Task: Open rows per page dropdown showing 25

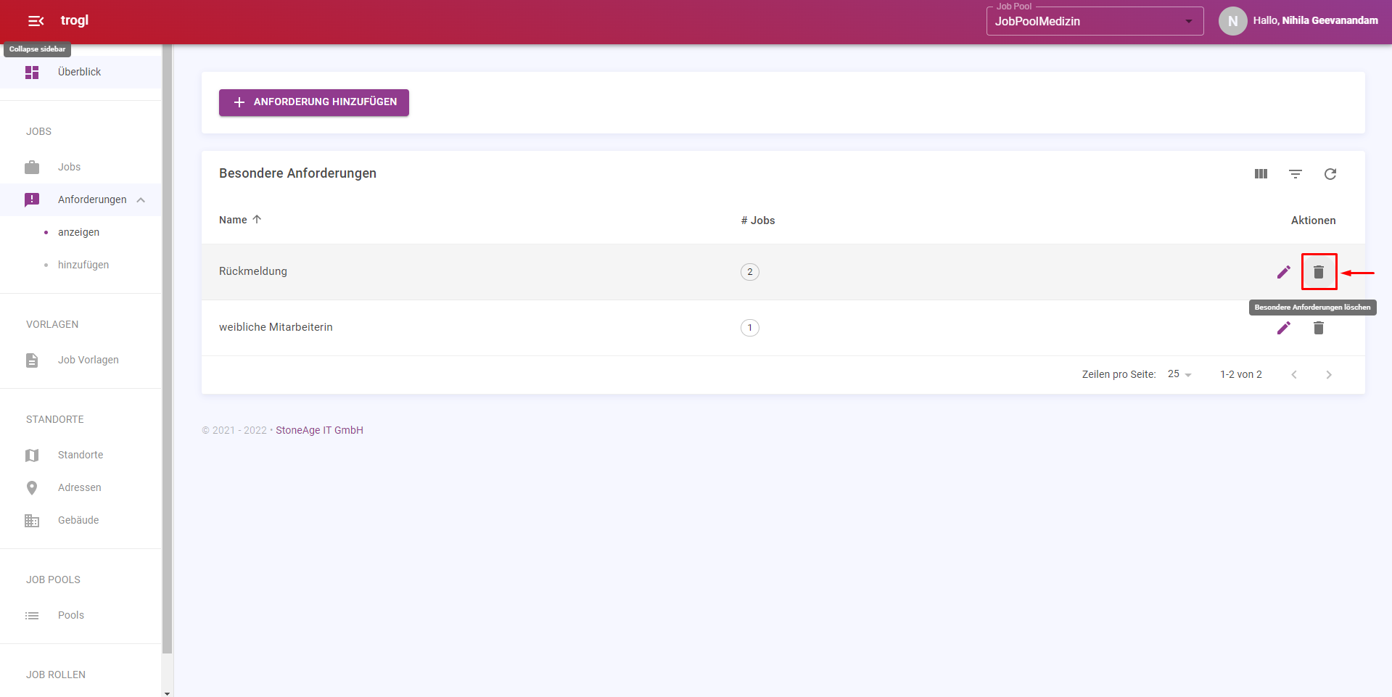Action: pyautogui.click(x=1179, y=374)
